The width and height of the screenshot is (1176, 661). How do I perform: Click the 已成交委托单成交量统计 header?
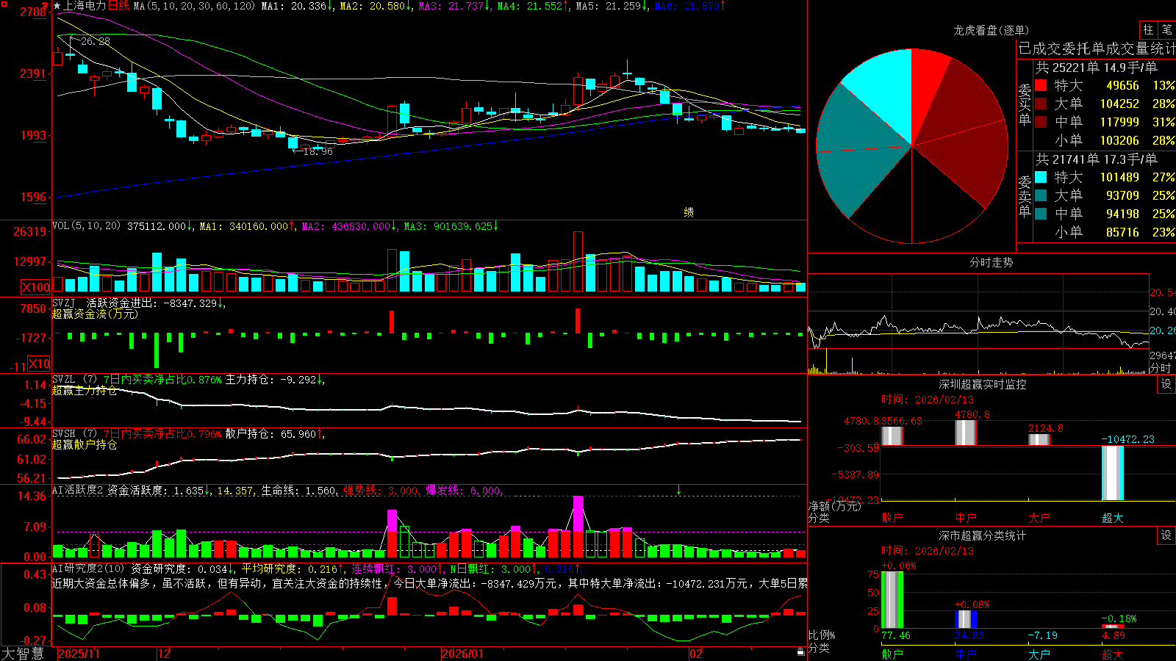(x=1097, y=48)
